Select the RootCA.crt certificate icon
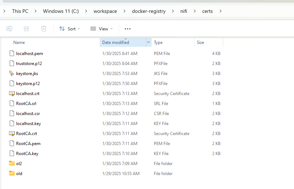This screenshot has height=189, width=294. (x=11, y=134)
